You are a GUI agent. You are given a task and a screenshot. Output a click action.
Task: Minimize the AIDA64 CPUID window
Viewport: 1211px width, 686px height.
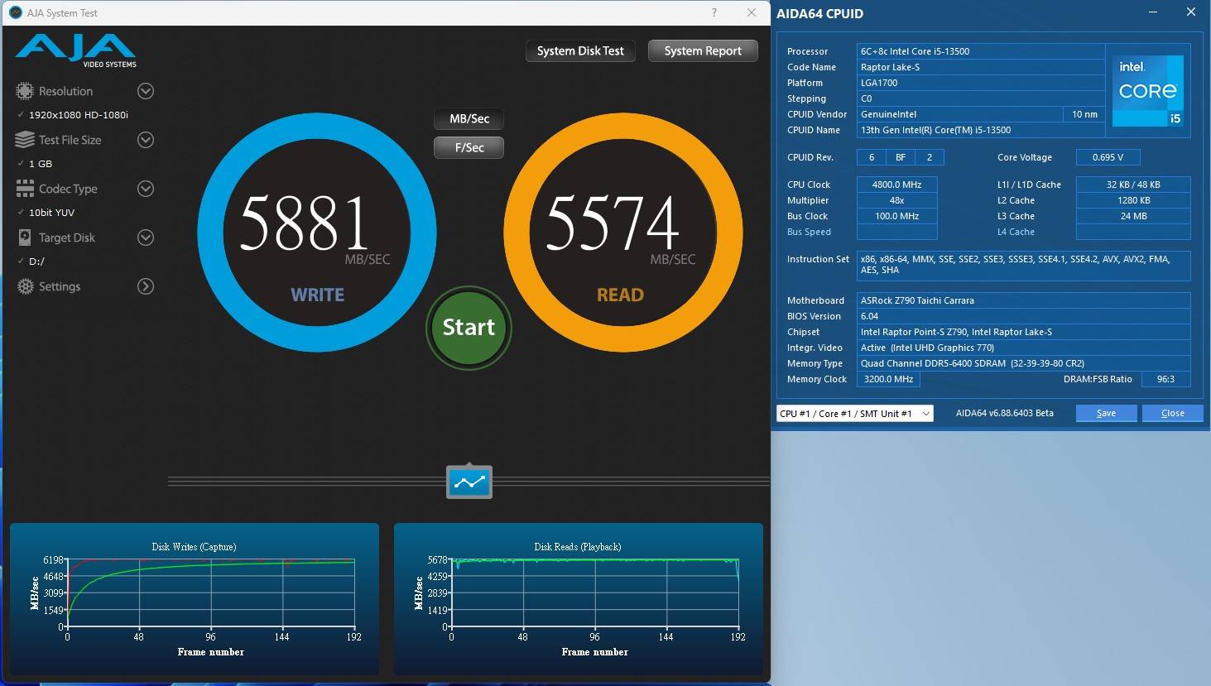pyautogui.click(x=1154, y=12)
